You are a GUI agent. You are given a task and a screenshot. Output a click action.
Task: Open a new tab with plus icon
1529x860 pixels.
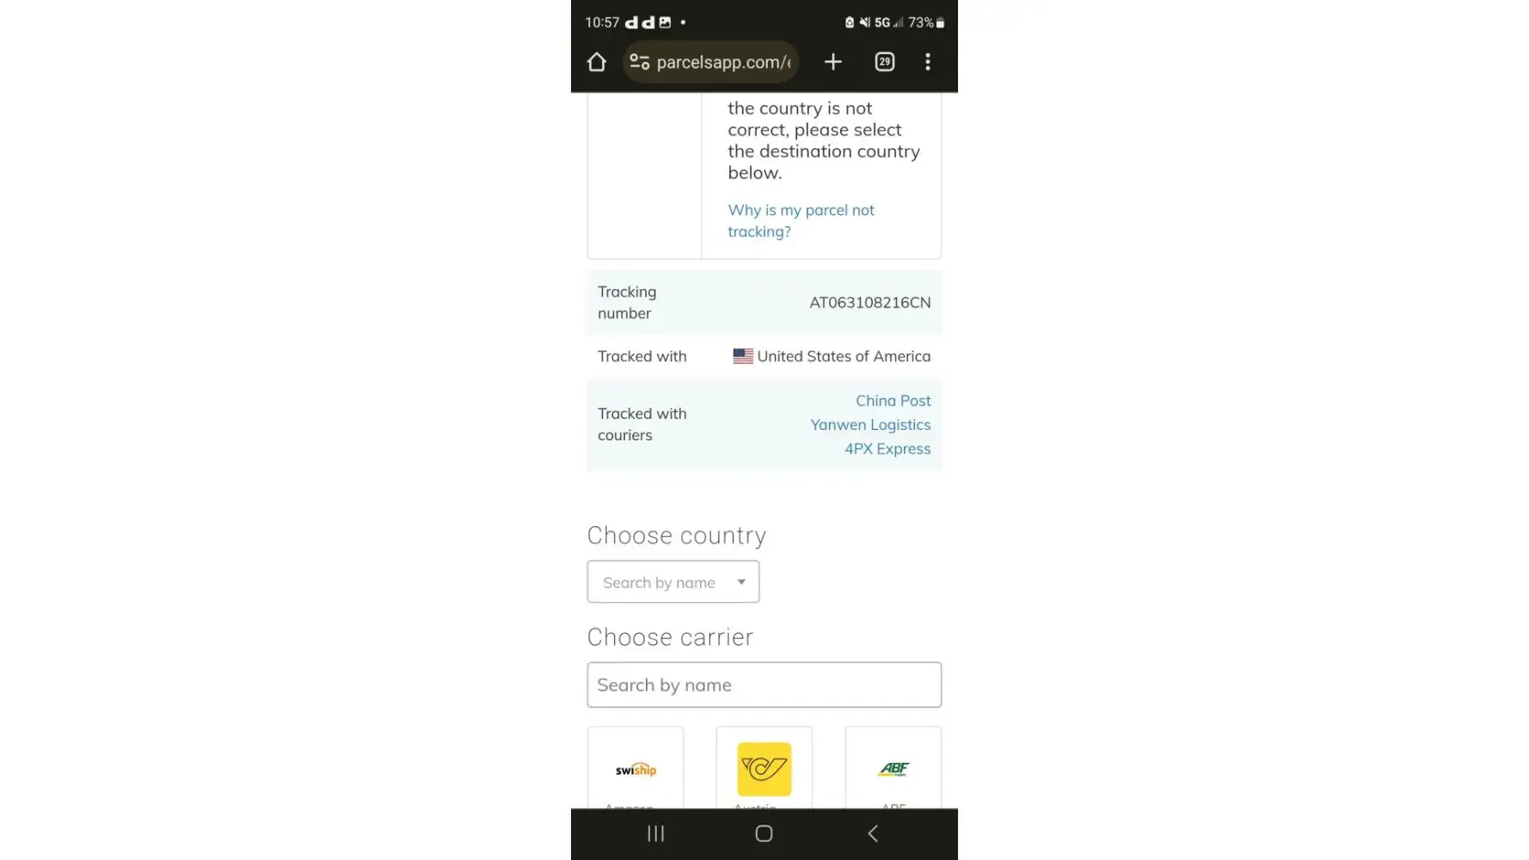(x=832, y=62)
